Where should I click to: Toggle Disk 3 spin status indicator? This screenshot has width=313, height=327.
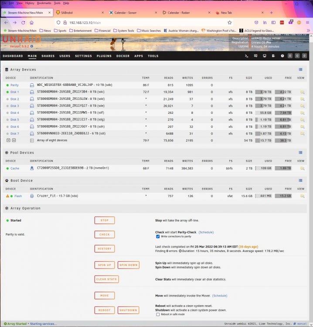click(x=7, y=106)
